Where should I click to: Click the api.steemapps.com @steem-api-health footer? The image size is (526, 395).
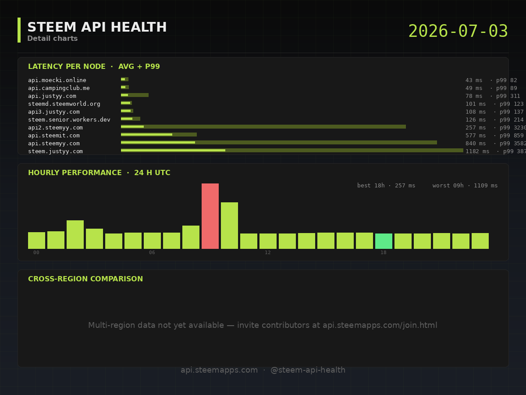pos(263,370)
